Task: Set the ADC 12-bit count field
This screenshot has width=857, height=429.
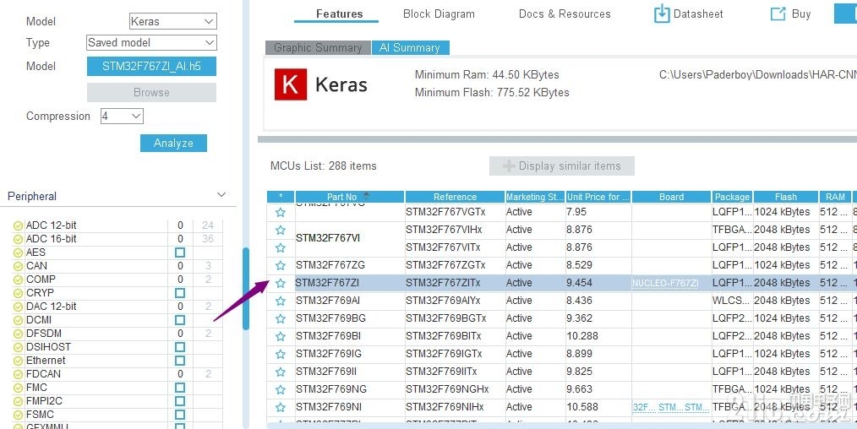Action: [x=180, y=225]
